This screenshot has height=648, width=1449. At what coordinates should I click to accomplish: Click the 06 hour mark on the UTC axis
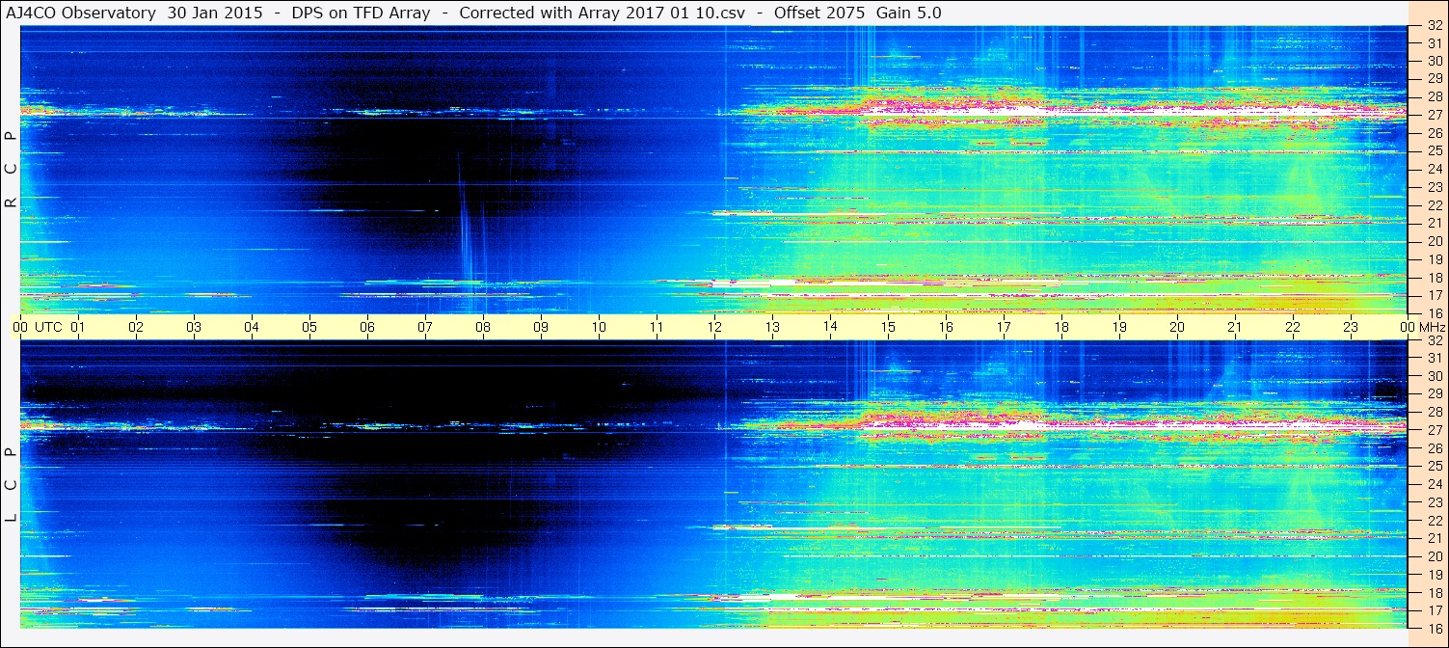click(367, 327)
